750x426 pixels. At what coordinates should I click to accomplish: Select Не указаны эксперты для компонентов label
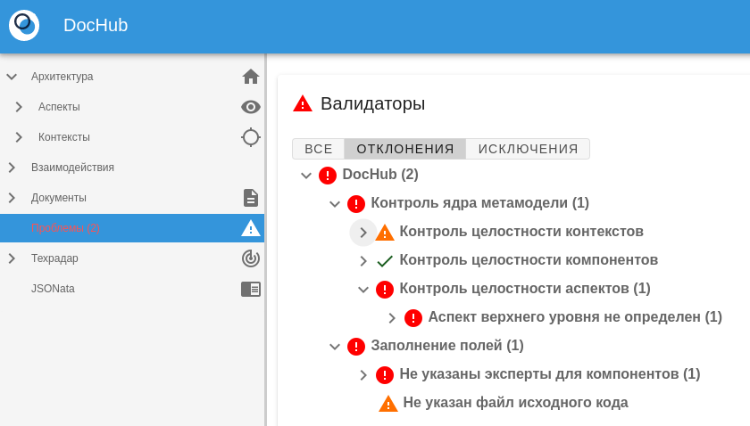550,374
